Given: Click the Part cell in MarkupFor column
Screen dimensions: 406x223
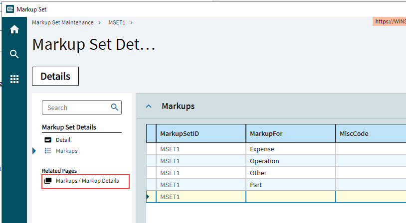Looking at the screenshot, I should pyautogui.click(x=291, y=185).
